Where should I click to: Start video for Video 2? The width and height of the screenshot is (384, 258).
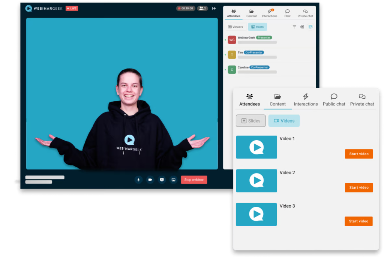click(x=359, y=188)
